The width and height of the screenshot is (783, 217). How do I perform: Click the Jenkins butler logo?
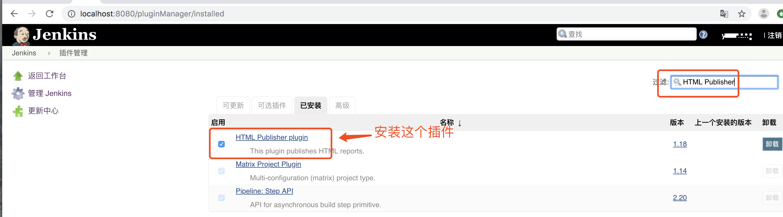(21, 36)
